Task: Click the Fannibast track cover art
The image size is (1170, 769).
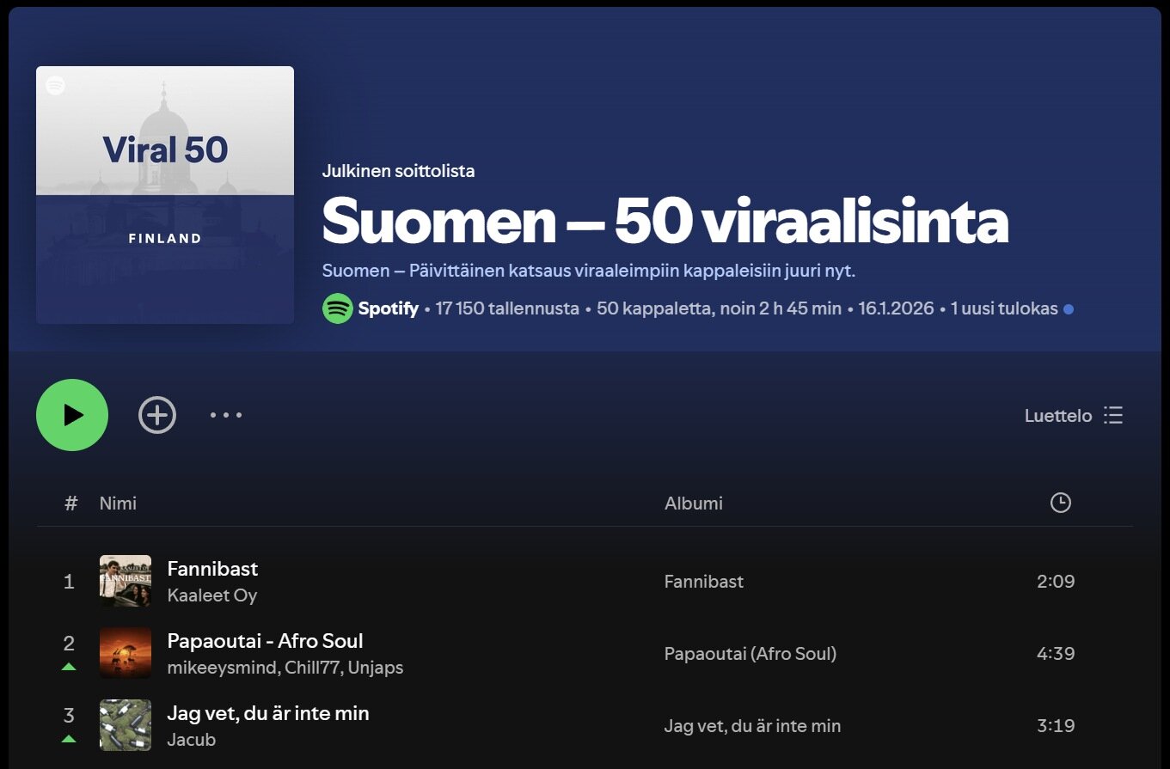Action: click(126, 581)
